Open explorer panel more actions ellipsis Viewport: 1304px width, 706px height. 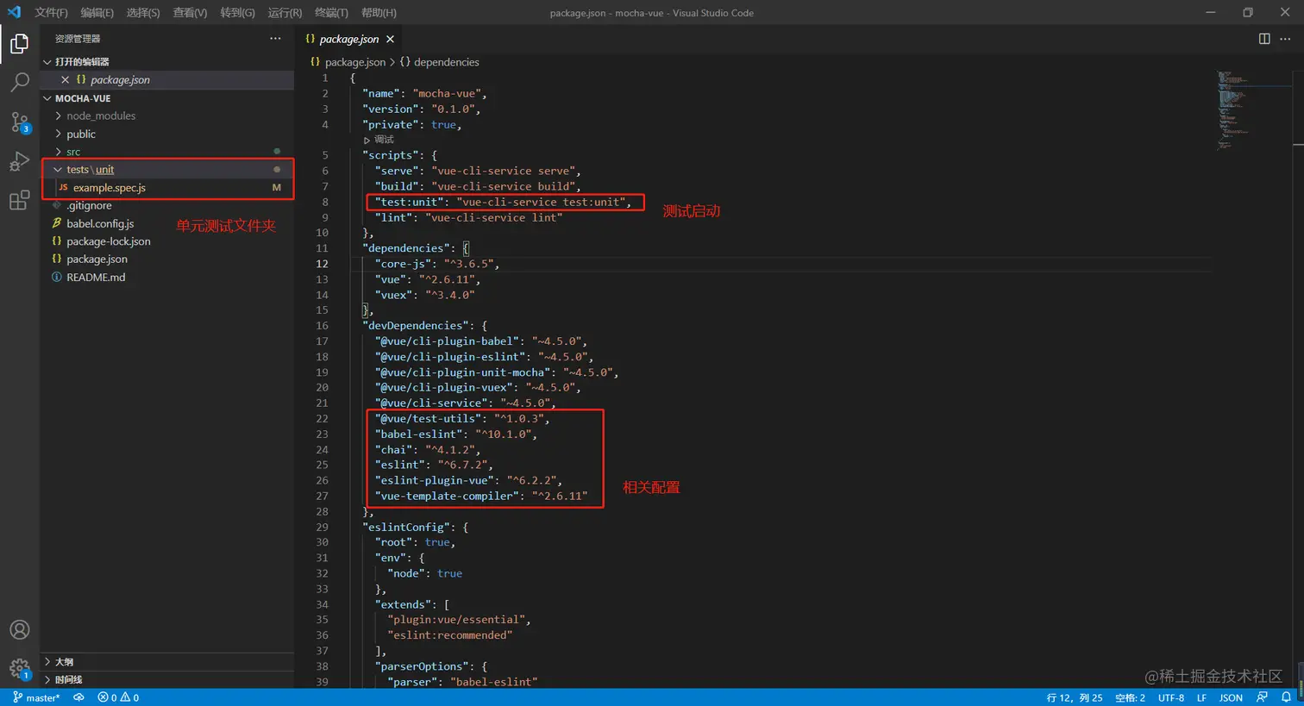pos(275,39)
